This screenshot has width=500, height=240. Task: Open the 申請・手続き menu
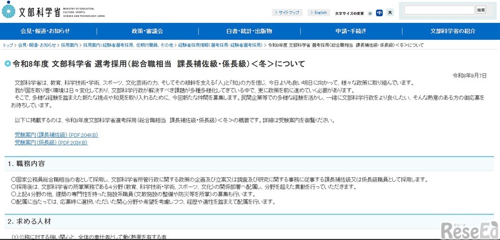click(350, 31)
